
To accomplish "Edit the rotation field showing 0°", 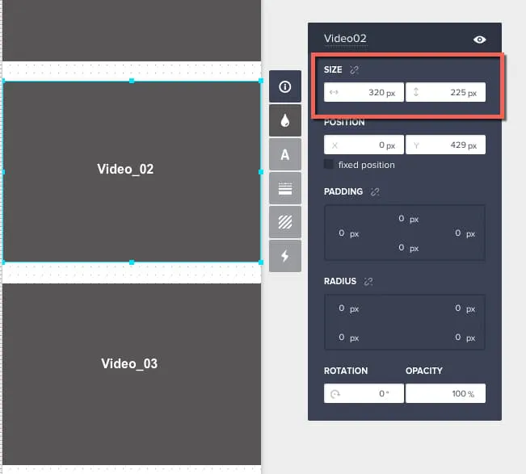I will 364,393.
